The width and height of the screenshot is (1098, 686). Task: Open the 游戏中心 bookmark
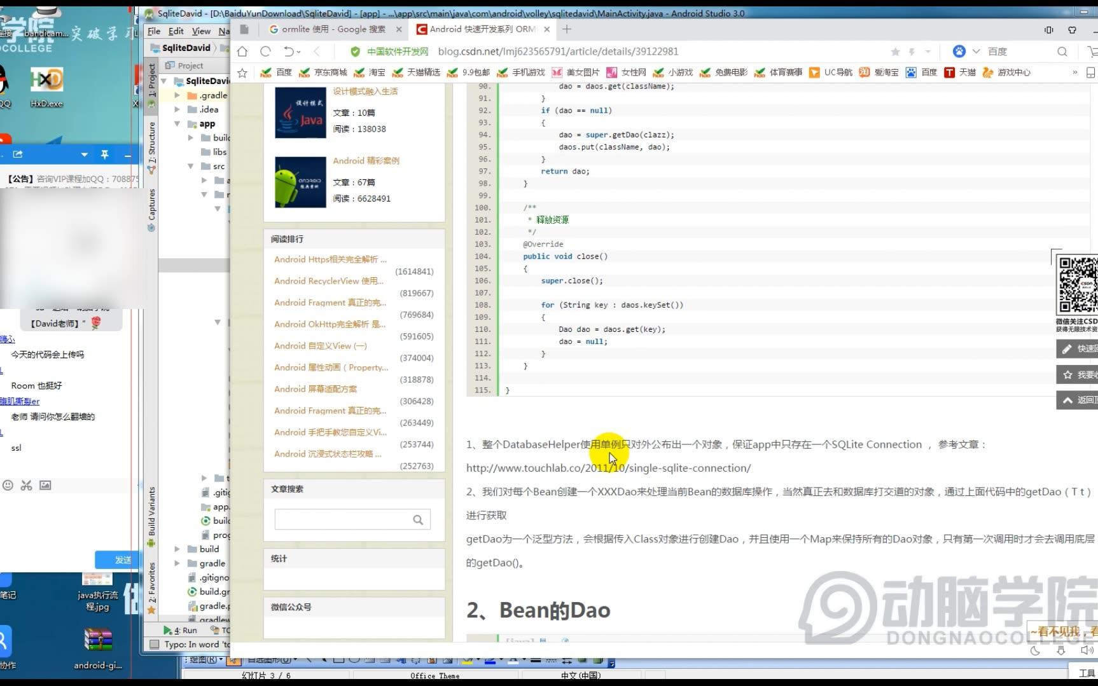coord(1006,72)
